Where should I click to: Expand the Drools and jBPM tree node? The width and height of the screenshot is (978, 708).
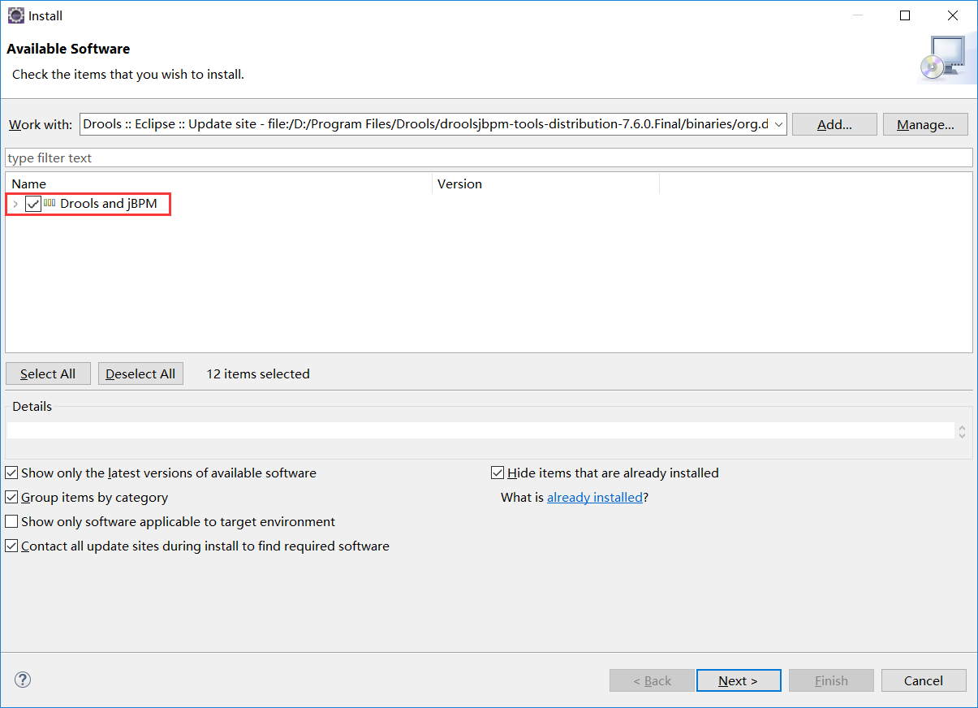tap(15, 204)
